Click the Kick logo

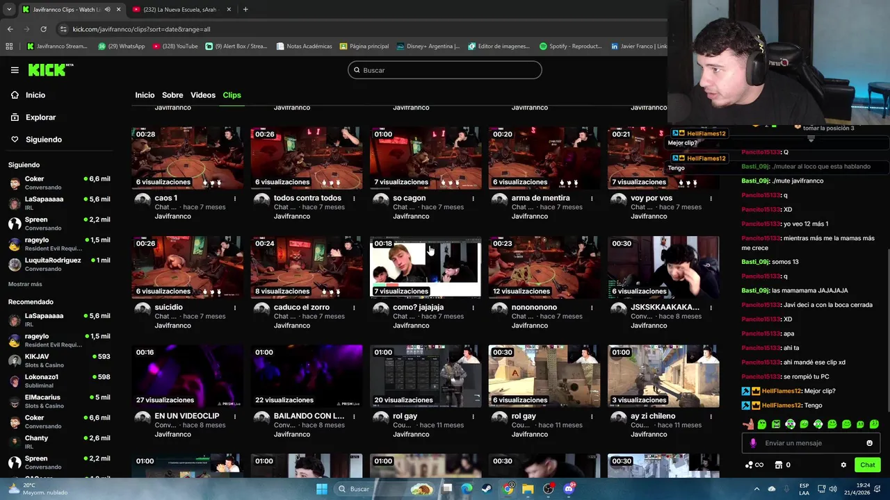[50, 69]
